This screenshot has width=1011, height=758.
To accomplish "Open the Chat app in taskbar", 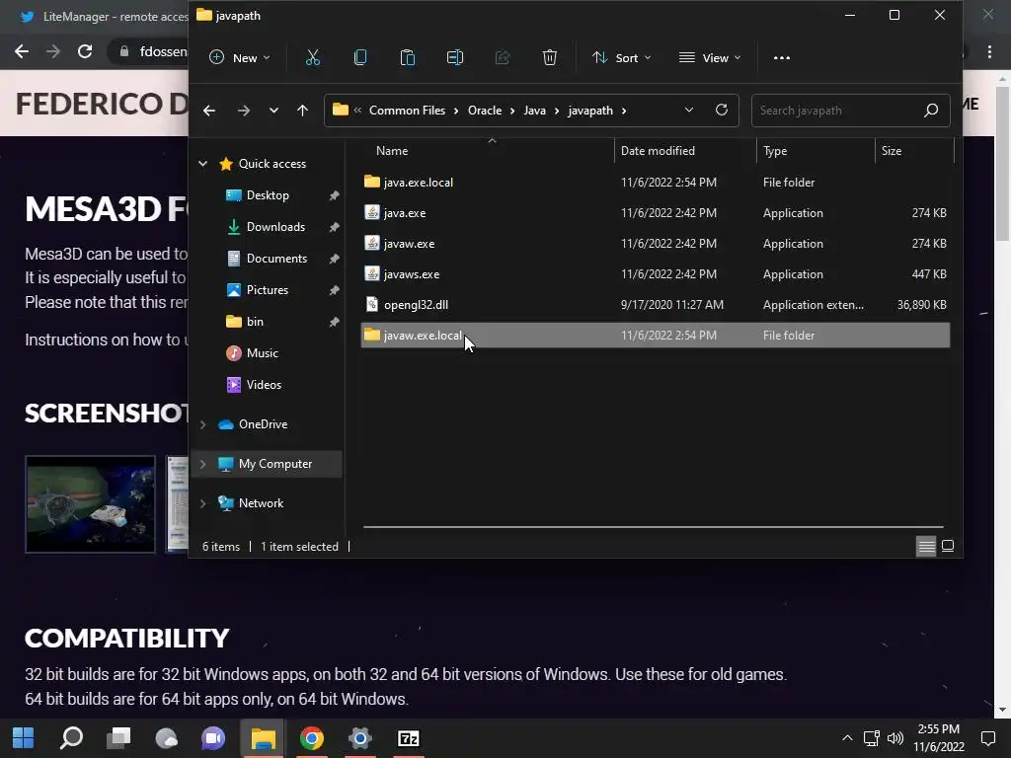I will [213, 738].
